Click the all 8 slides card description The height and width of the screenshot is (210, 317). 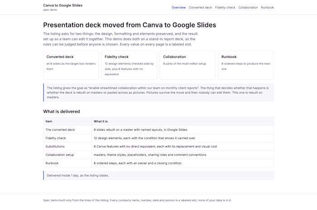(x=71, y=66)
